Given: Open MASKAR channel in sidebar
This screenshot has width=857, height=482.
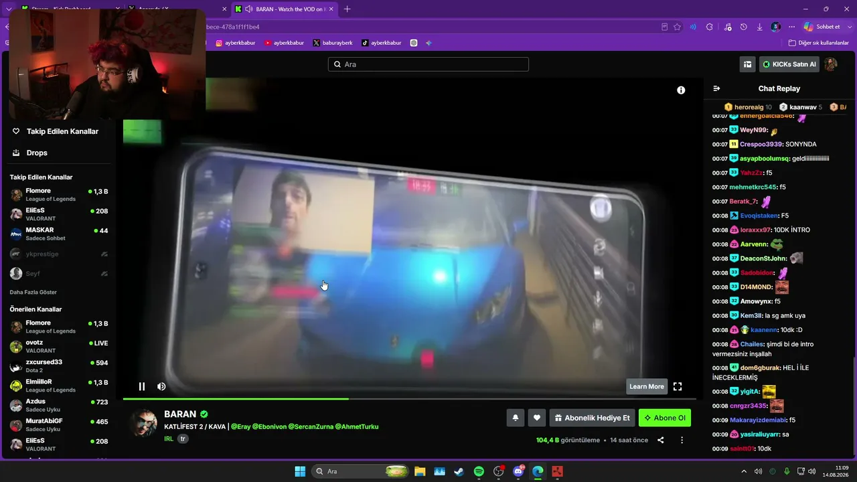Looking at the screenshot, I should coord(59,234).
